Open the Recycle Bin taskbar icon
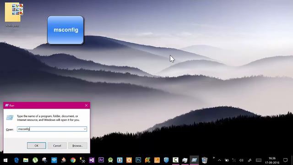The height and width of the screenshot is (165, 293). pyautogui.click(x=205, y=160)
